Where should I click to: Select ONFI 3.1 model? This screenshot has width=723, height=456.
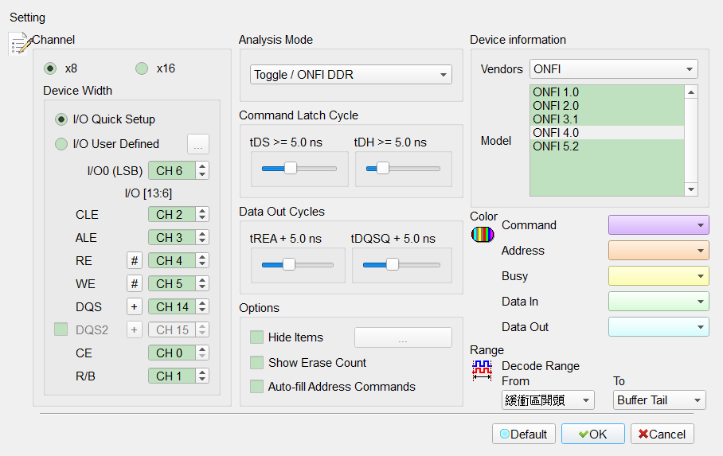click(x=607, y=119)
